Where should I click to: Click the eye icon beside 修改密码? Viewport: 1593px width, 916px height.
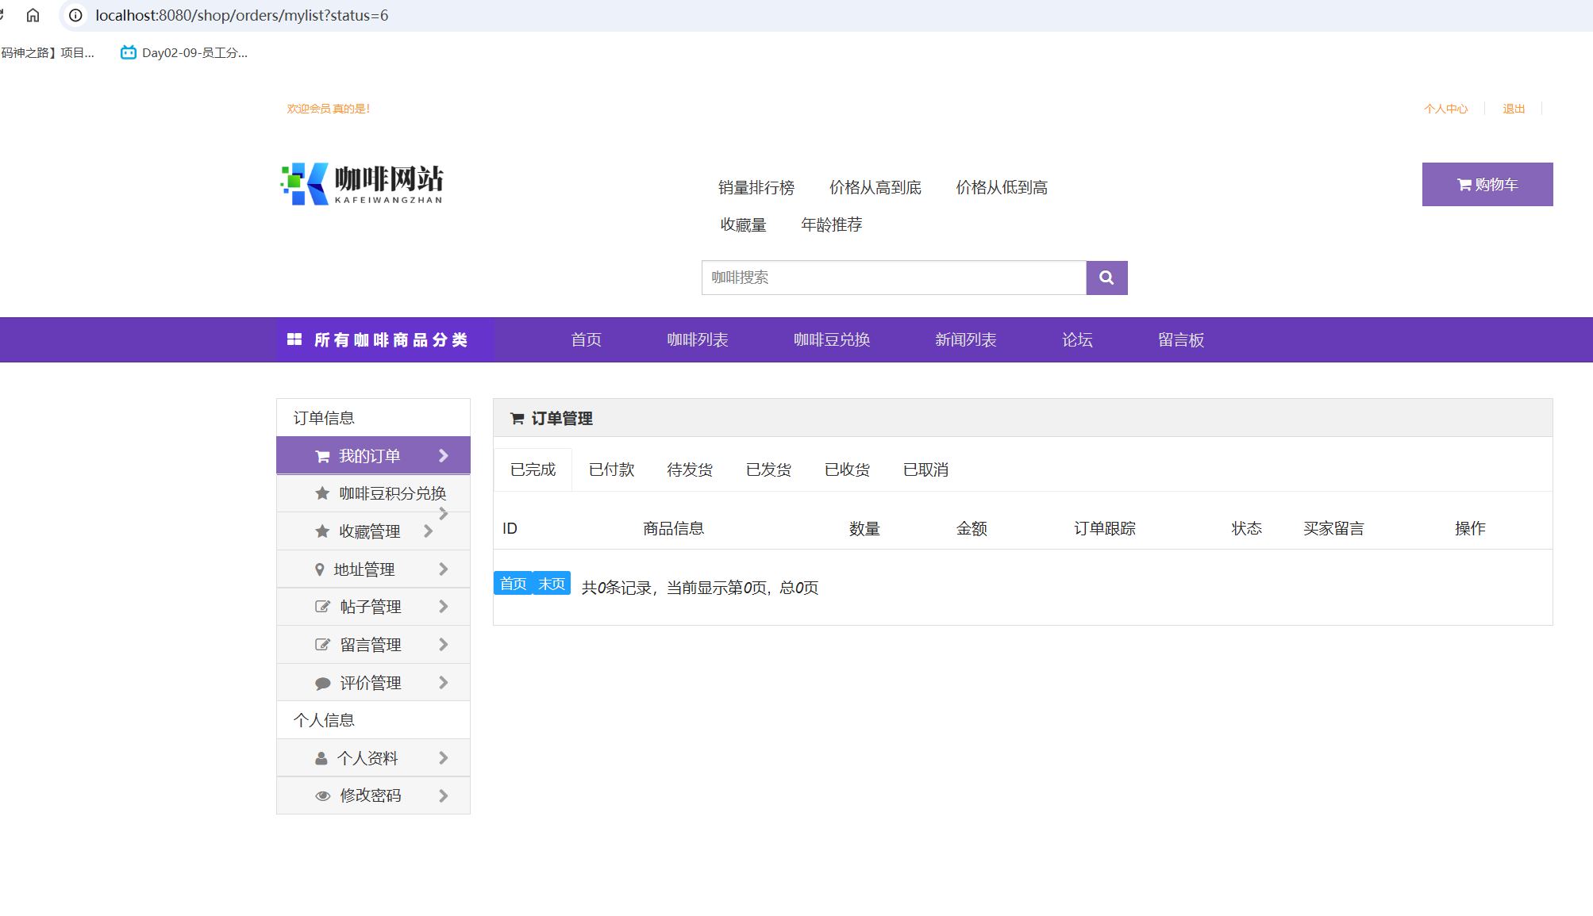(322, 795)
